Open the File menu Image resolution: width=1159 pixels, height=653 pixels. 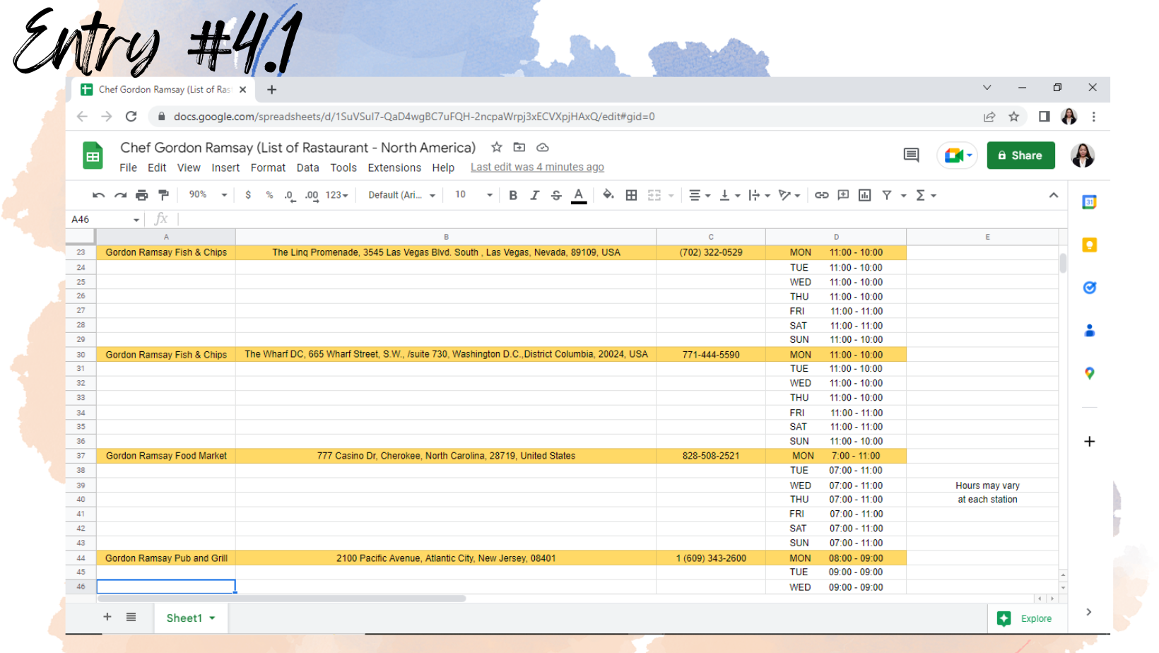pyautogui.click(x=129, y=167)
